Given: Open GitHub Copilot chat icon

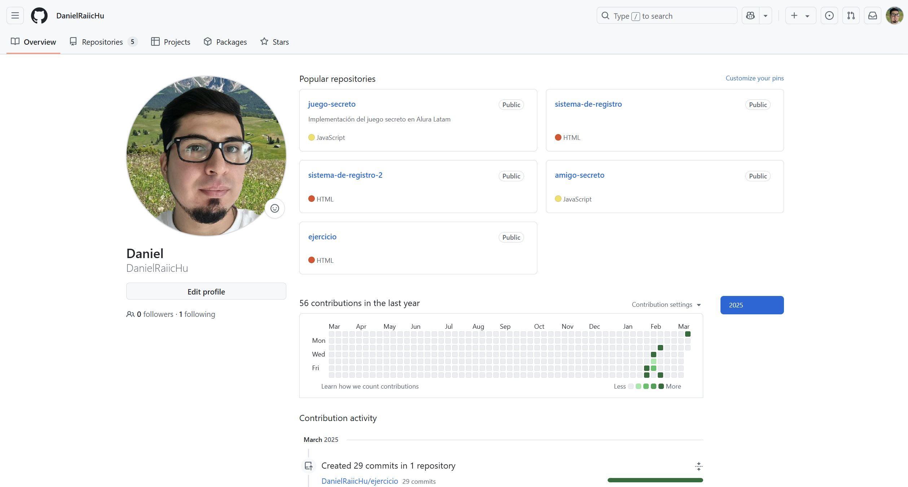Looking at the screenshot, I should click(750, 16).
